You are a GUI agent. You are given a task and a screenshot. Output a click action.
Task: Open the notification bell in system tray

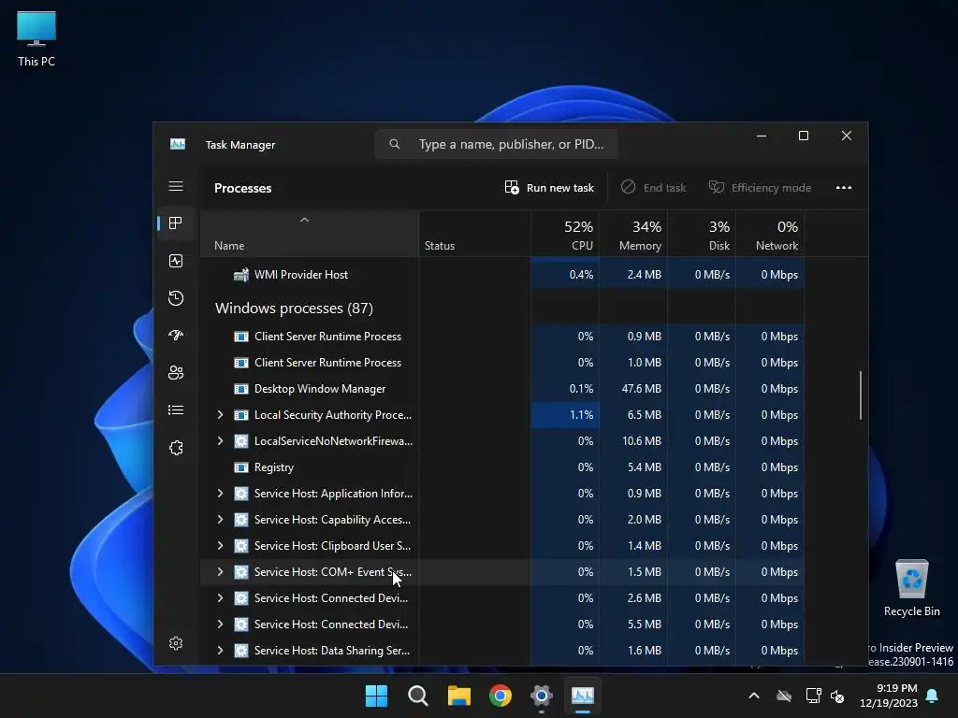[933, 696]
